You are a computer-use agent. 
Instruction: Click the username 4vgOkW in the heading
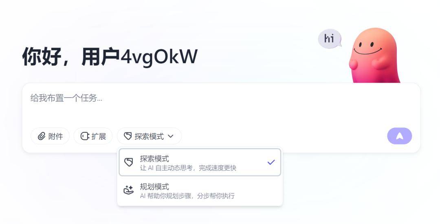click(159, 56)
